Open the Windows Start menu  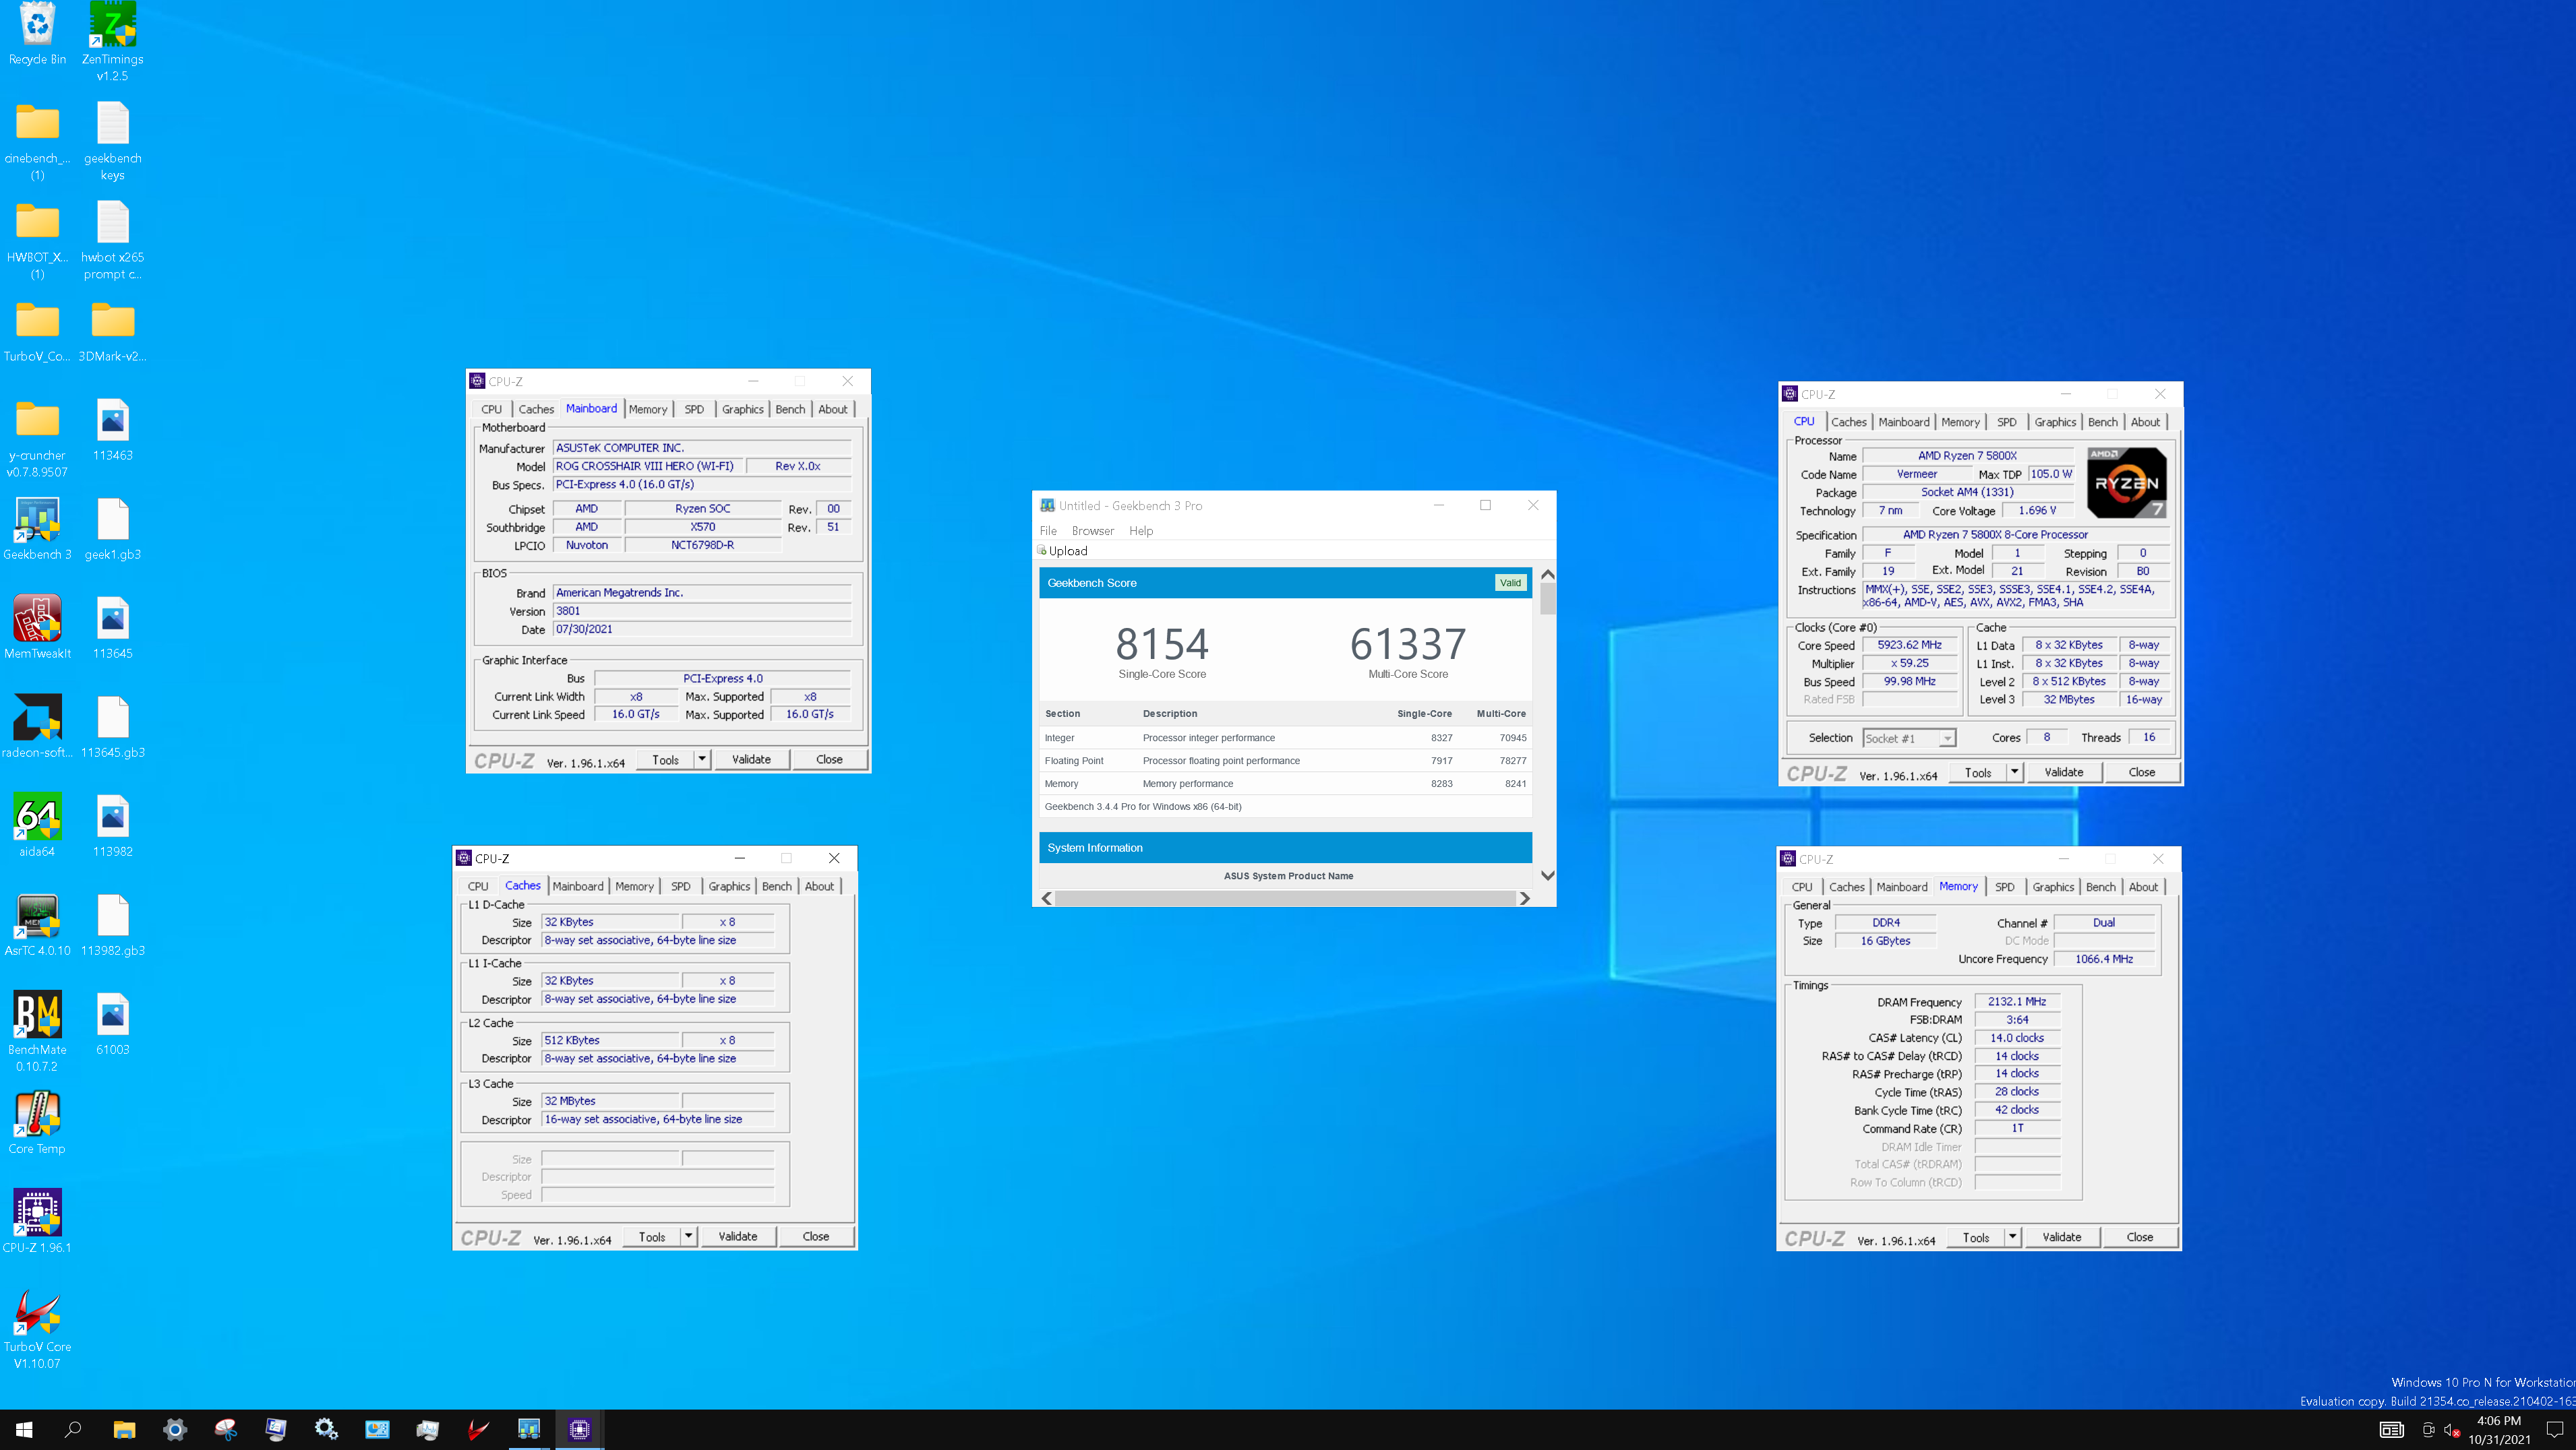coord(24,1430)
